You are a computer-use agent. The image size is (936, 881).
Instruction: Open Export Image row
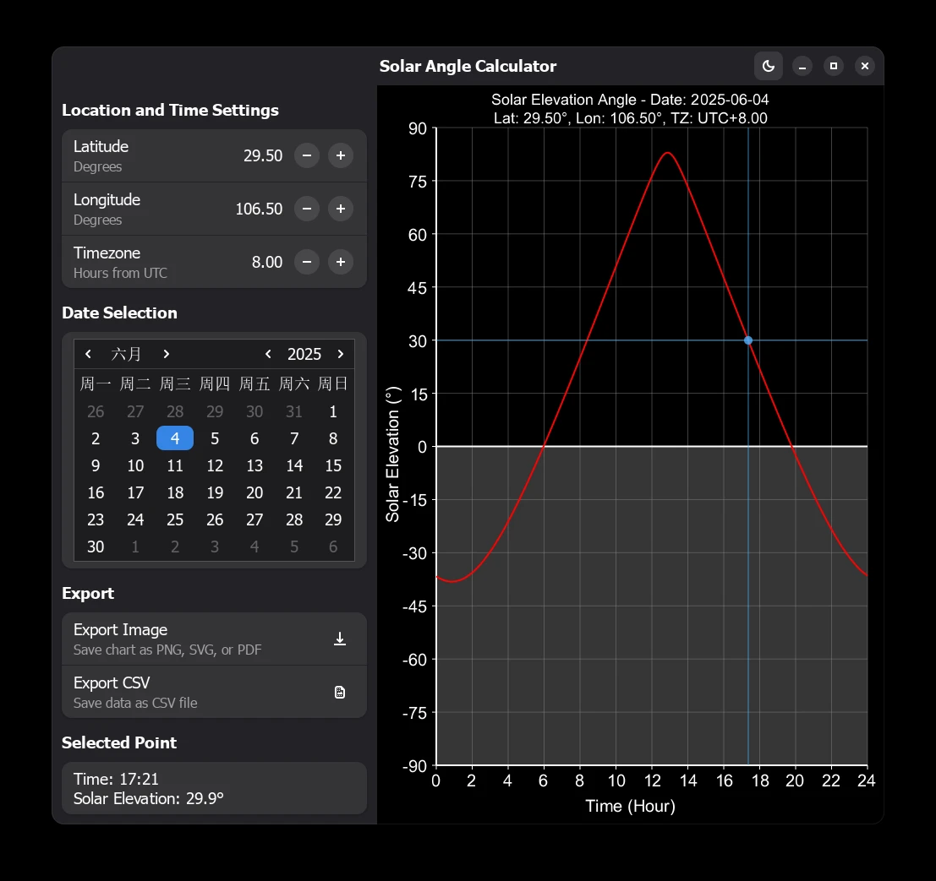pyautogui.click(x=214, y=639)
